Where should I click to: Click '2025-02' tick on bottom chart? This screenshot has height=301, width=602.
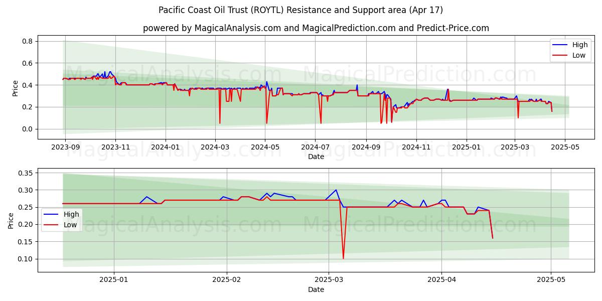point(227,280)
